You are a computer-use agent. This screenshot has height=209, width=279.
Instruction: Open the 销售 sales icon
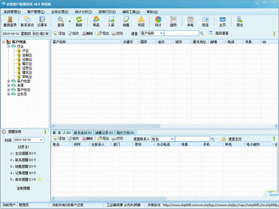(126, 21)
